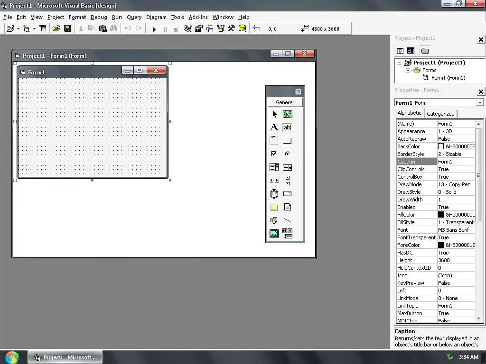Select the HScrollBar control tool
The height and width of the screenshot is (364, 486).
tap(274, 181)
